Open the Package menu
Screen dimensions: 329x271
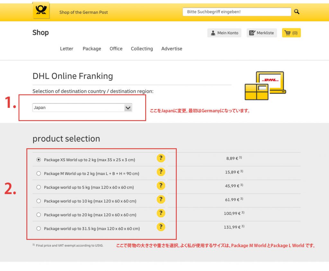click(92, 49)
